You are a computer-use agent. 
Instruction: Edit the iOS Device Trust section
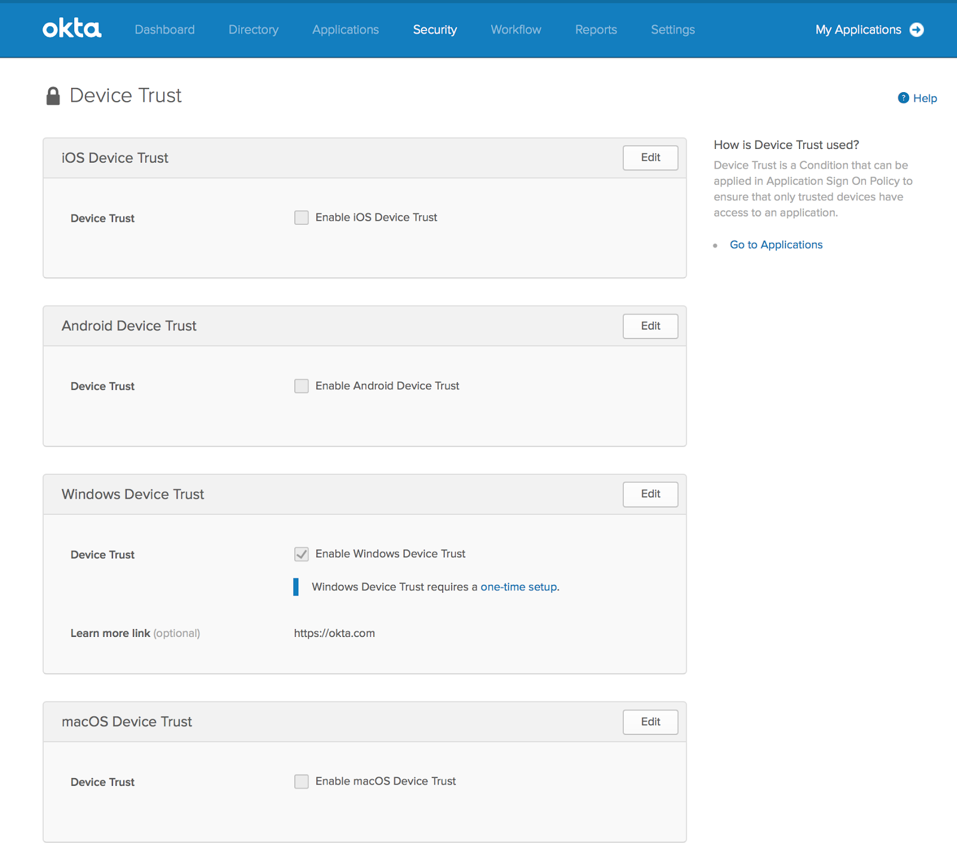click(x=650, y=158)
